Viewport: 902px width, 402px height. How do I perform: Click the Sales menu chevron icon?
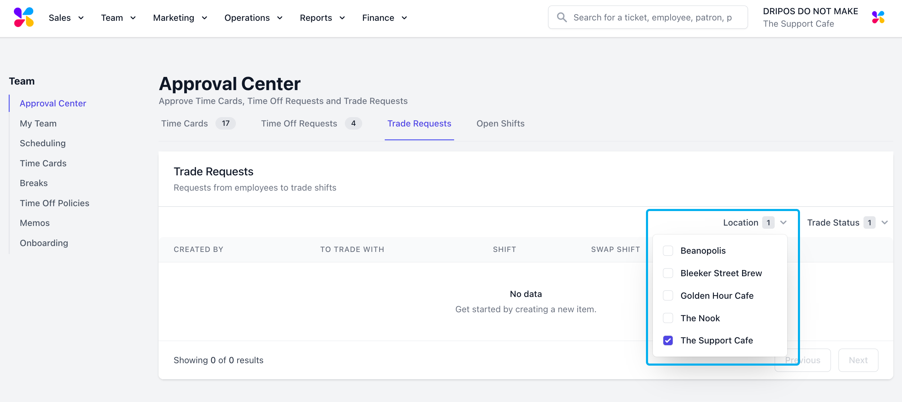(81, 18)
